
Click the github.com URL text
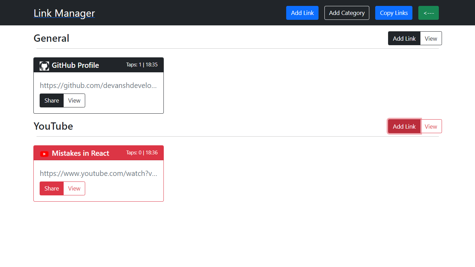[98, 86]
